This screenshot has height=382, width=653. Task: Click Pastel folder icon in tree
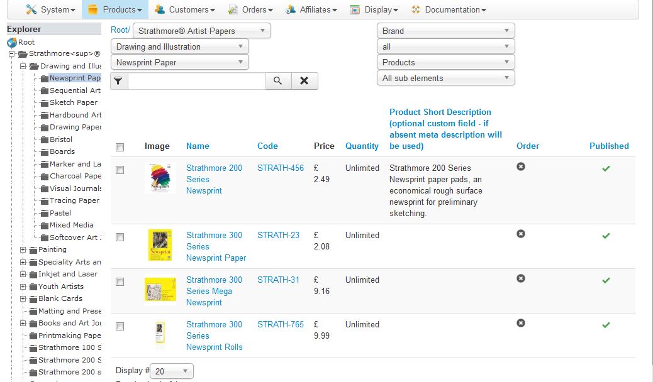click(45, 213)
